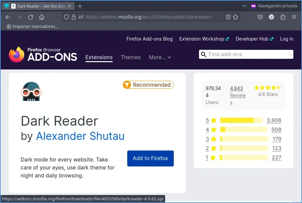Viewport: 302px width, 203px height.
Task: Open the Developer Hub link
Action: [254, 39]
